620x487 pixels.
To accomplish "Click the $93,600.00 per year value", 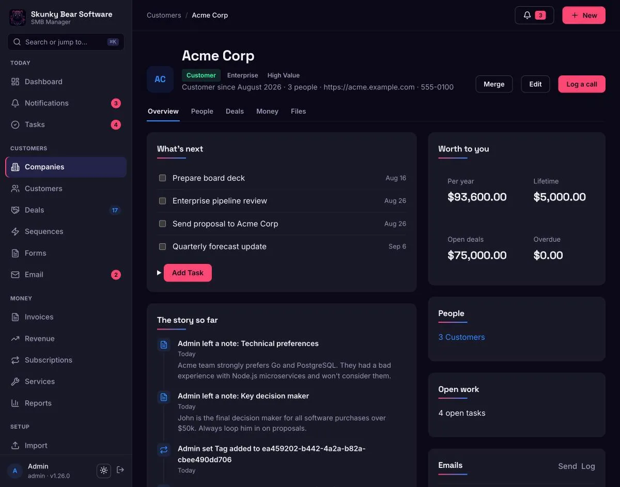I will pos(477,197).
